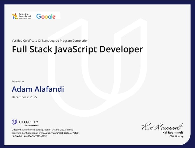Click the 'Full Stack JavaScript Developer' title
Screen dimensions: 195x148
point(77,49)
